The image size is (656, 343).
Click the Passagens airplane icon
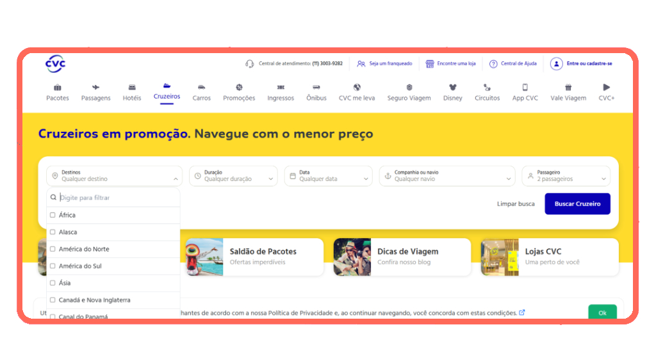pos(96,87)
